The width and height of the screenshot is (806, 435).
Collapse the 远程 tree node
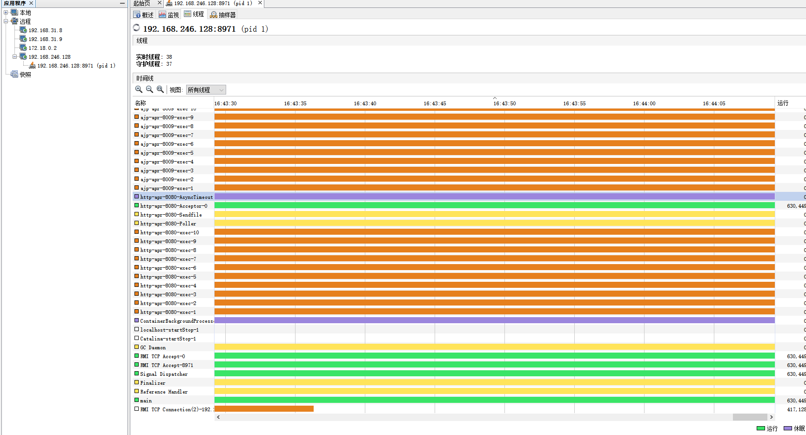point(6,21)
